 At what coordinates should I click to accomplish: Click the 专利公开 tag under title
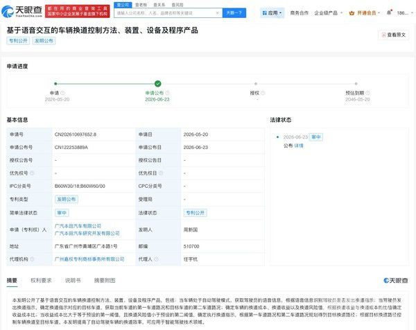tap(18, 41)
